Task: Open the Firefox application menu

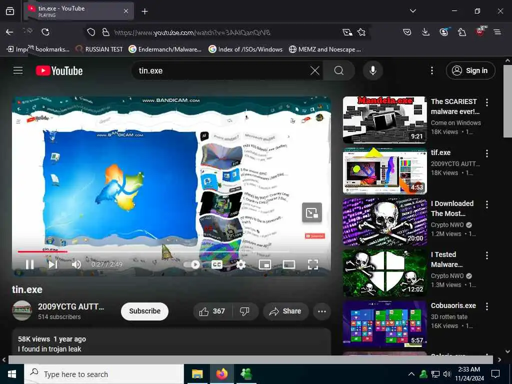Action: tap(497, 32)
